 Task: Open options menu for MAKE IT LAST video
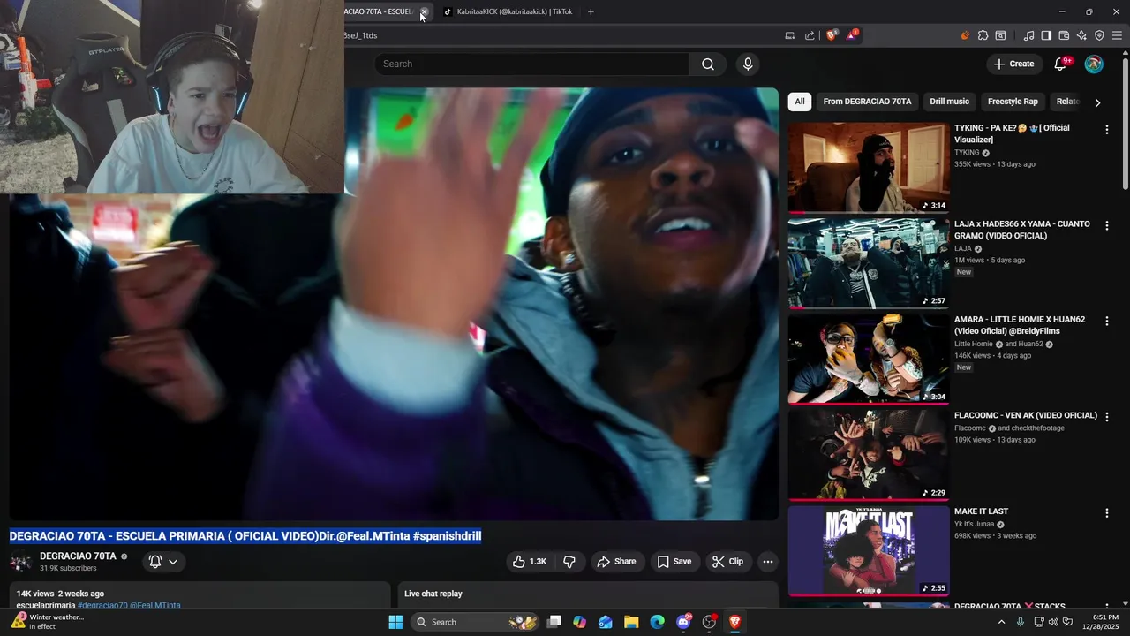[1106, 513]
